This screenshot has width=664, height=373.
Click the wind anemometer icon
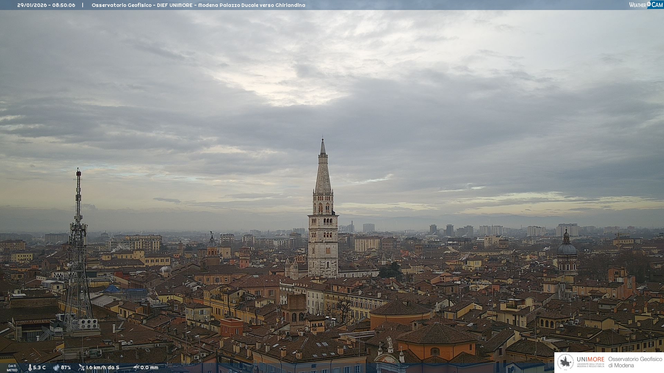click(81, 367)
